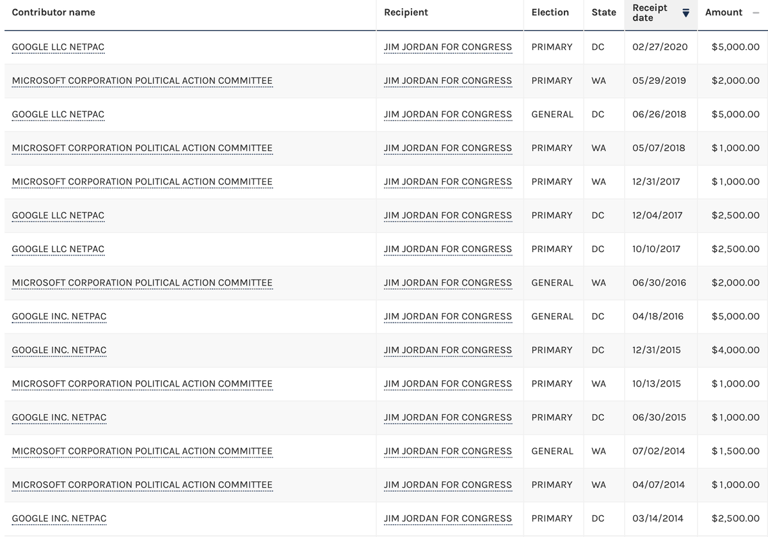The width and height of the screenshot is (768, 537).
Task: Click the receipt date 07/02/2014
Action: pyautogui.click(x=658, y=451)
